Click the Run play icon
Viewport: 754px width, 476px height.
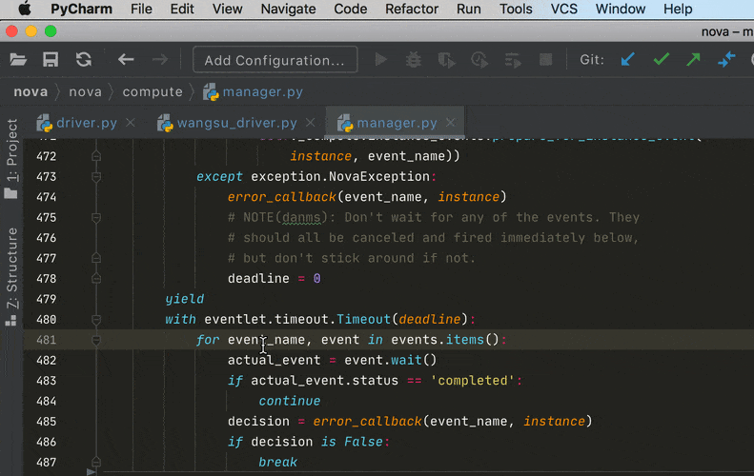(x=381, y=60)
